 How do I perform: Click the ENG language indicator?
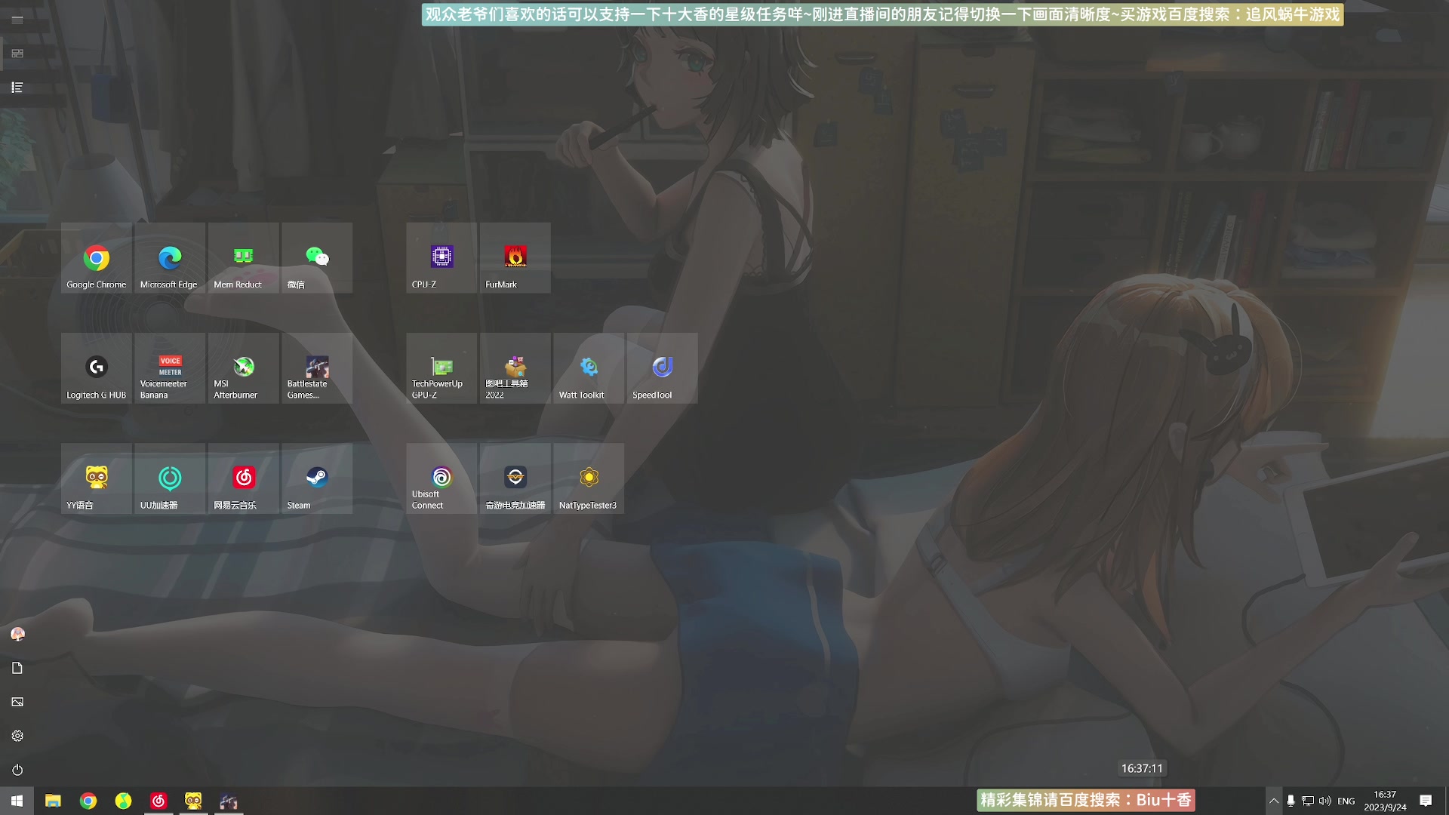point(1346,801)
